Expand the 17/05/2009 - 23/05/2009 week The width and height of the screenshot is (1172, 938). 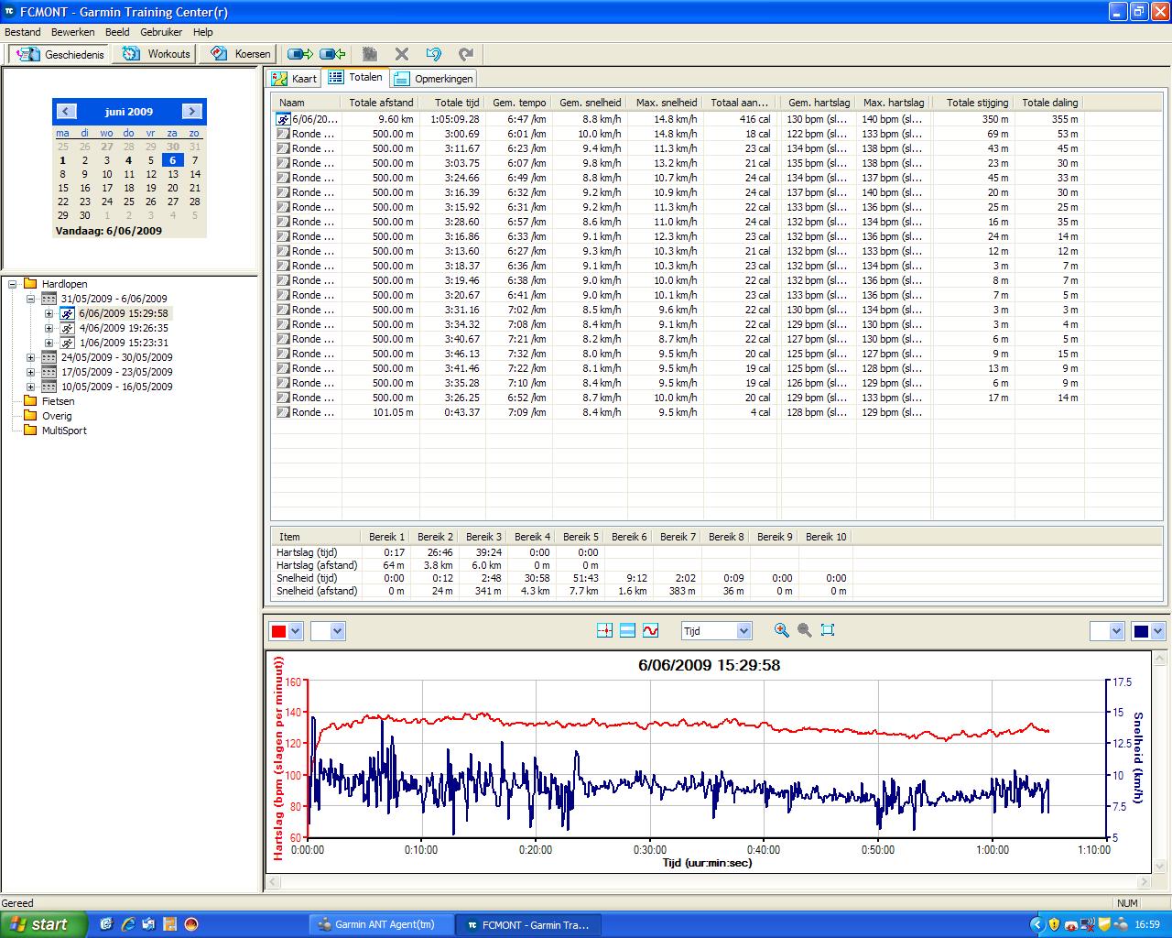(x=30, y=372)
